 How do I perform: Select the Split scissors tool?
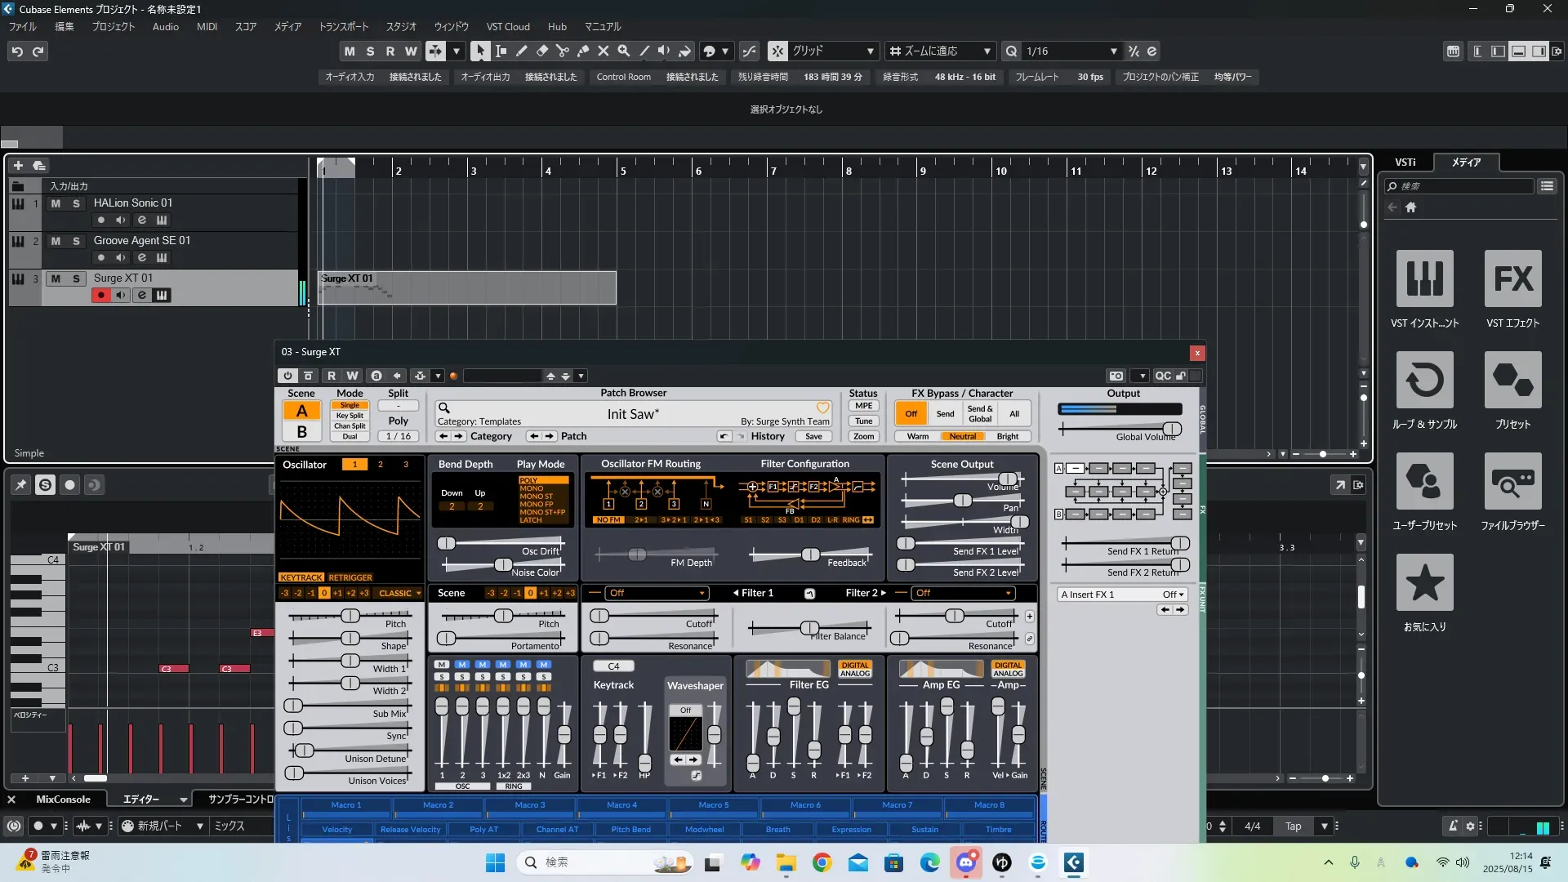(562, 51)
